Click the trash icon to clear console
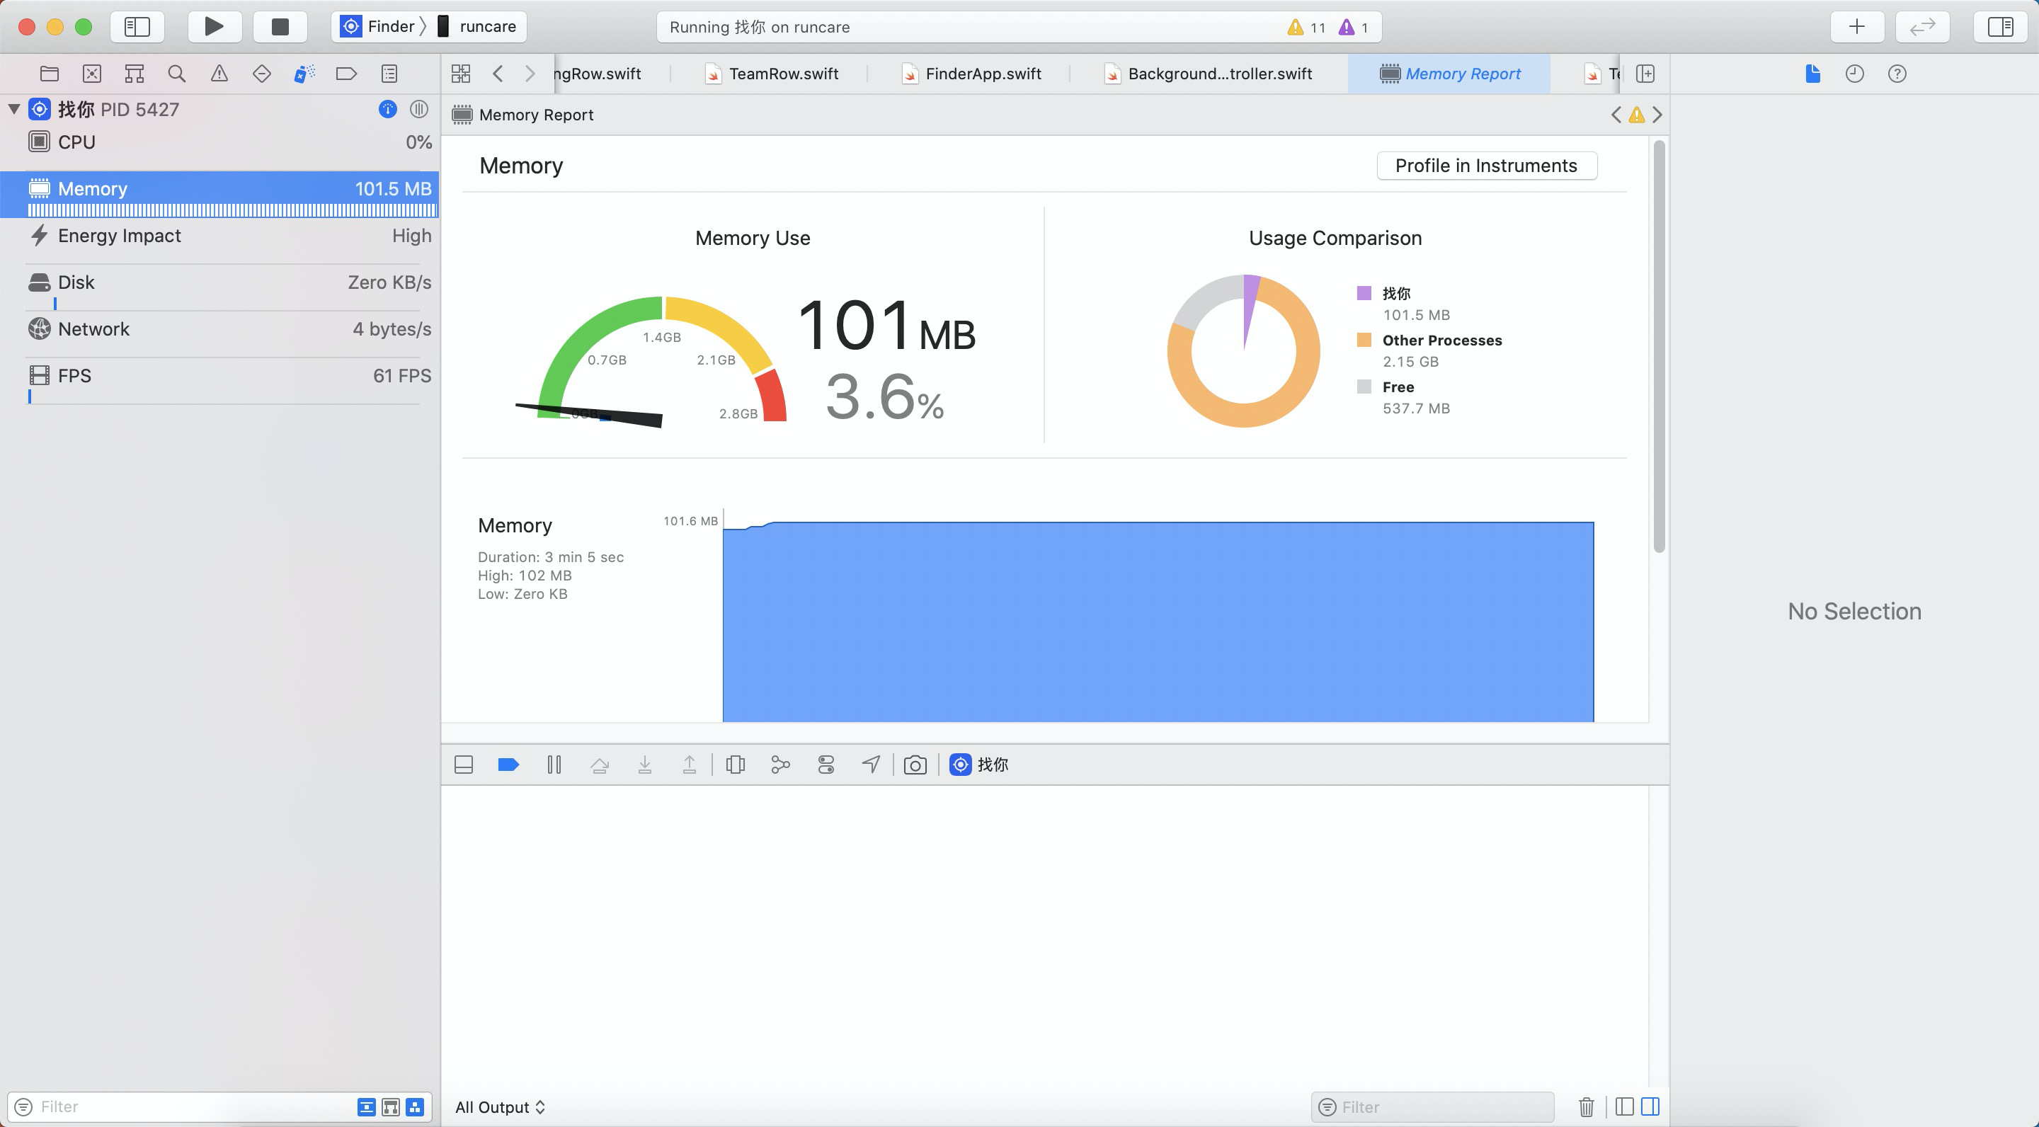The width and height of the screenshot is (2039, 1127). click(1586, 1106)
